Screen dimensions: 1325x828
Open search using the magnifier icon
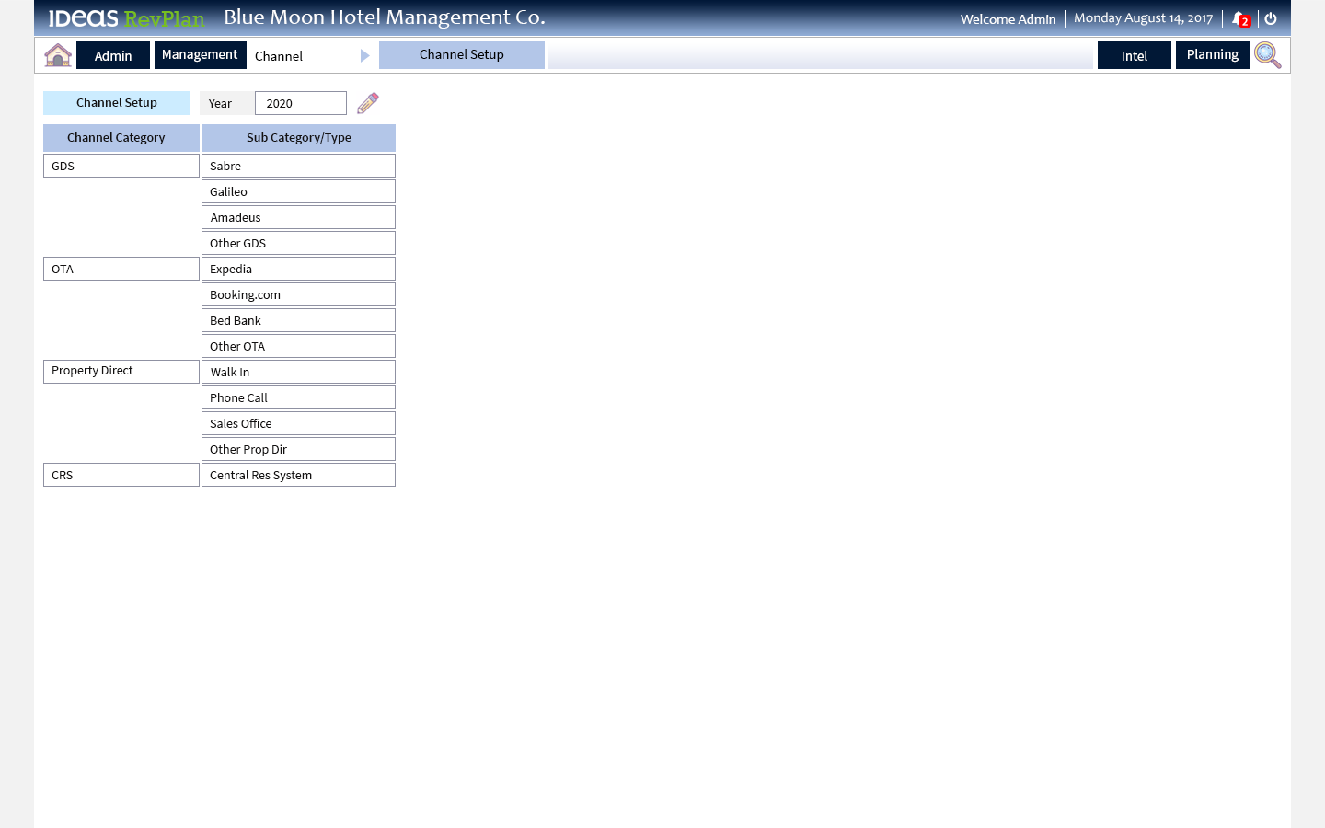1267,55
